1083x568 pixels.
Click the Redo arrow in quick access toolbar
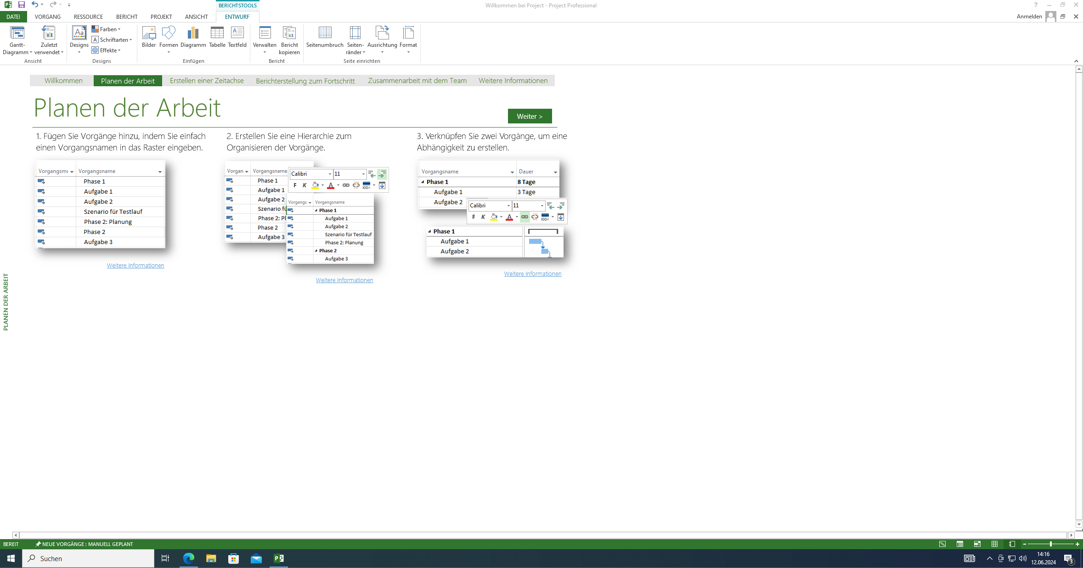click(53, 5)
